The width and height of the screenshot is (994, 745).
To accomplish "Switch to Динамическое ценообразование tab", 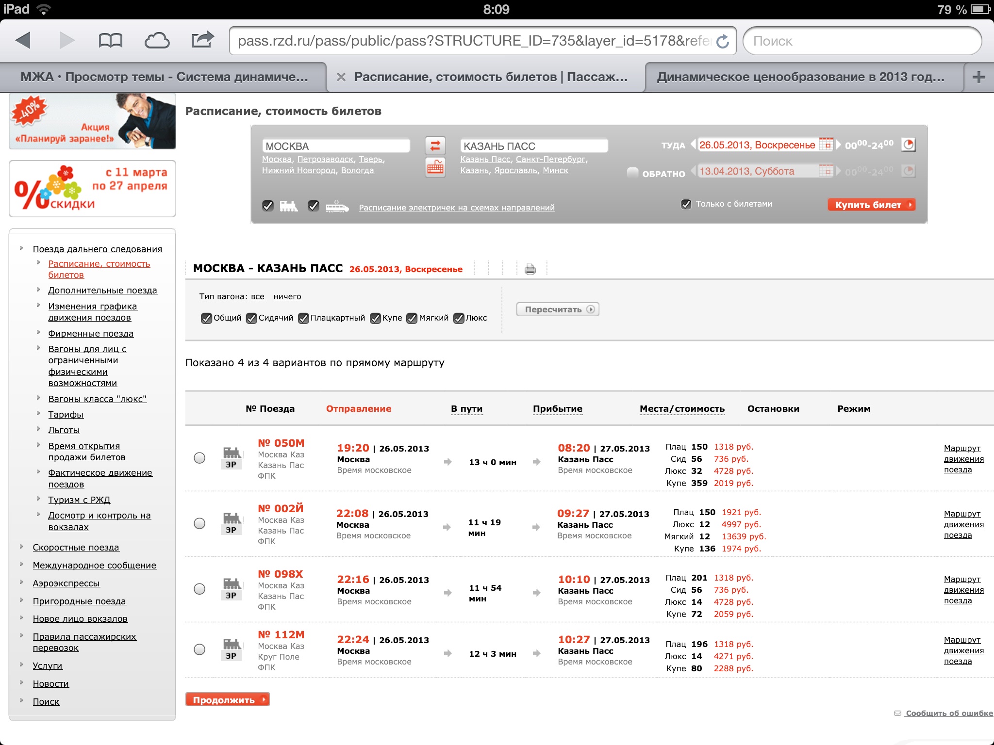I will point(801,77).
